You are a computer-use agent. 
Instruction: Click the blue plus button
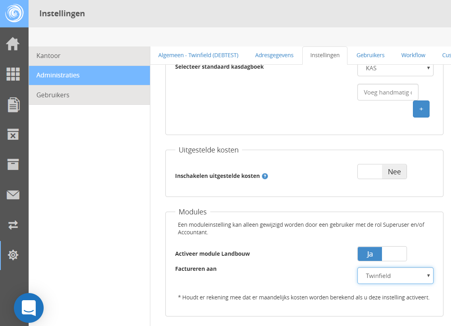click(x=421, y=109)
